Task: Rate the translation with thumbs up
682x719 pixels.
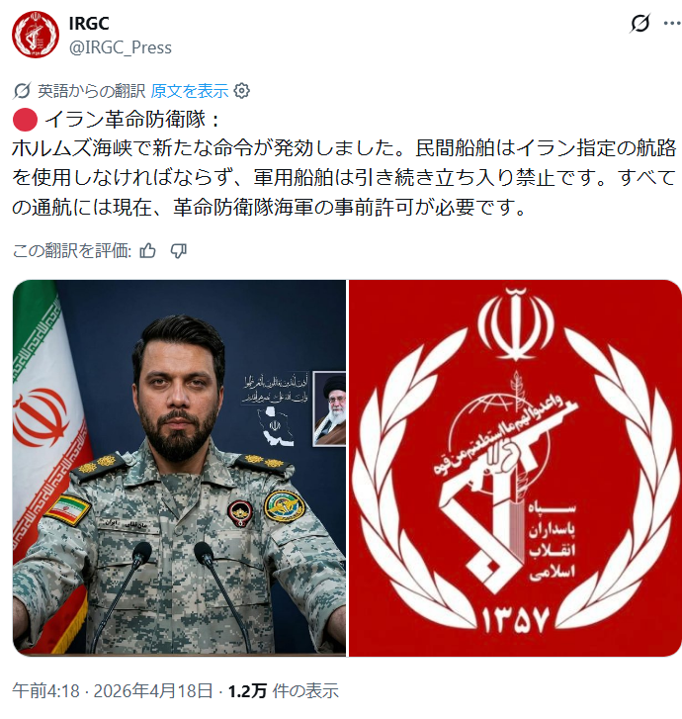Action: [x=147, y=251]
